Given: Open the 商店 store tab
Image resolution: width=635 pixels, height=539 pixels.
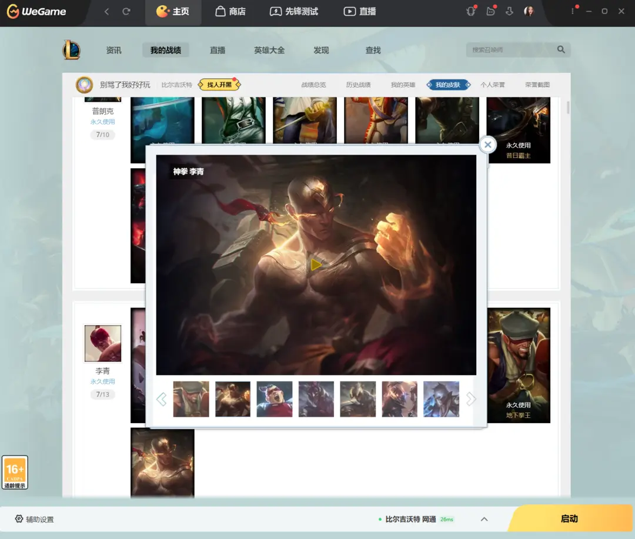Looking at the screenshot, I should tap(230, 11).
